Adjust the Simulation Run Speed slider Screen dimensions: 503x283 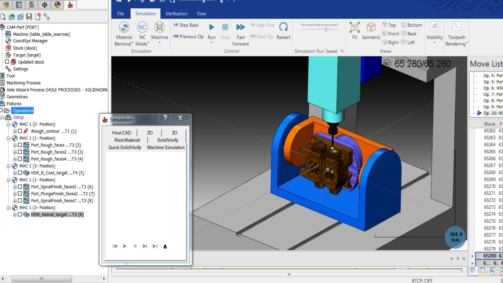(326, 29)
